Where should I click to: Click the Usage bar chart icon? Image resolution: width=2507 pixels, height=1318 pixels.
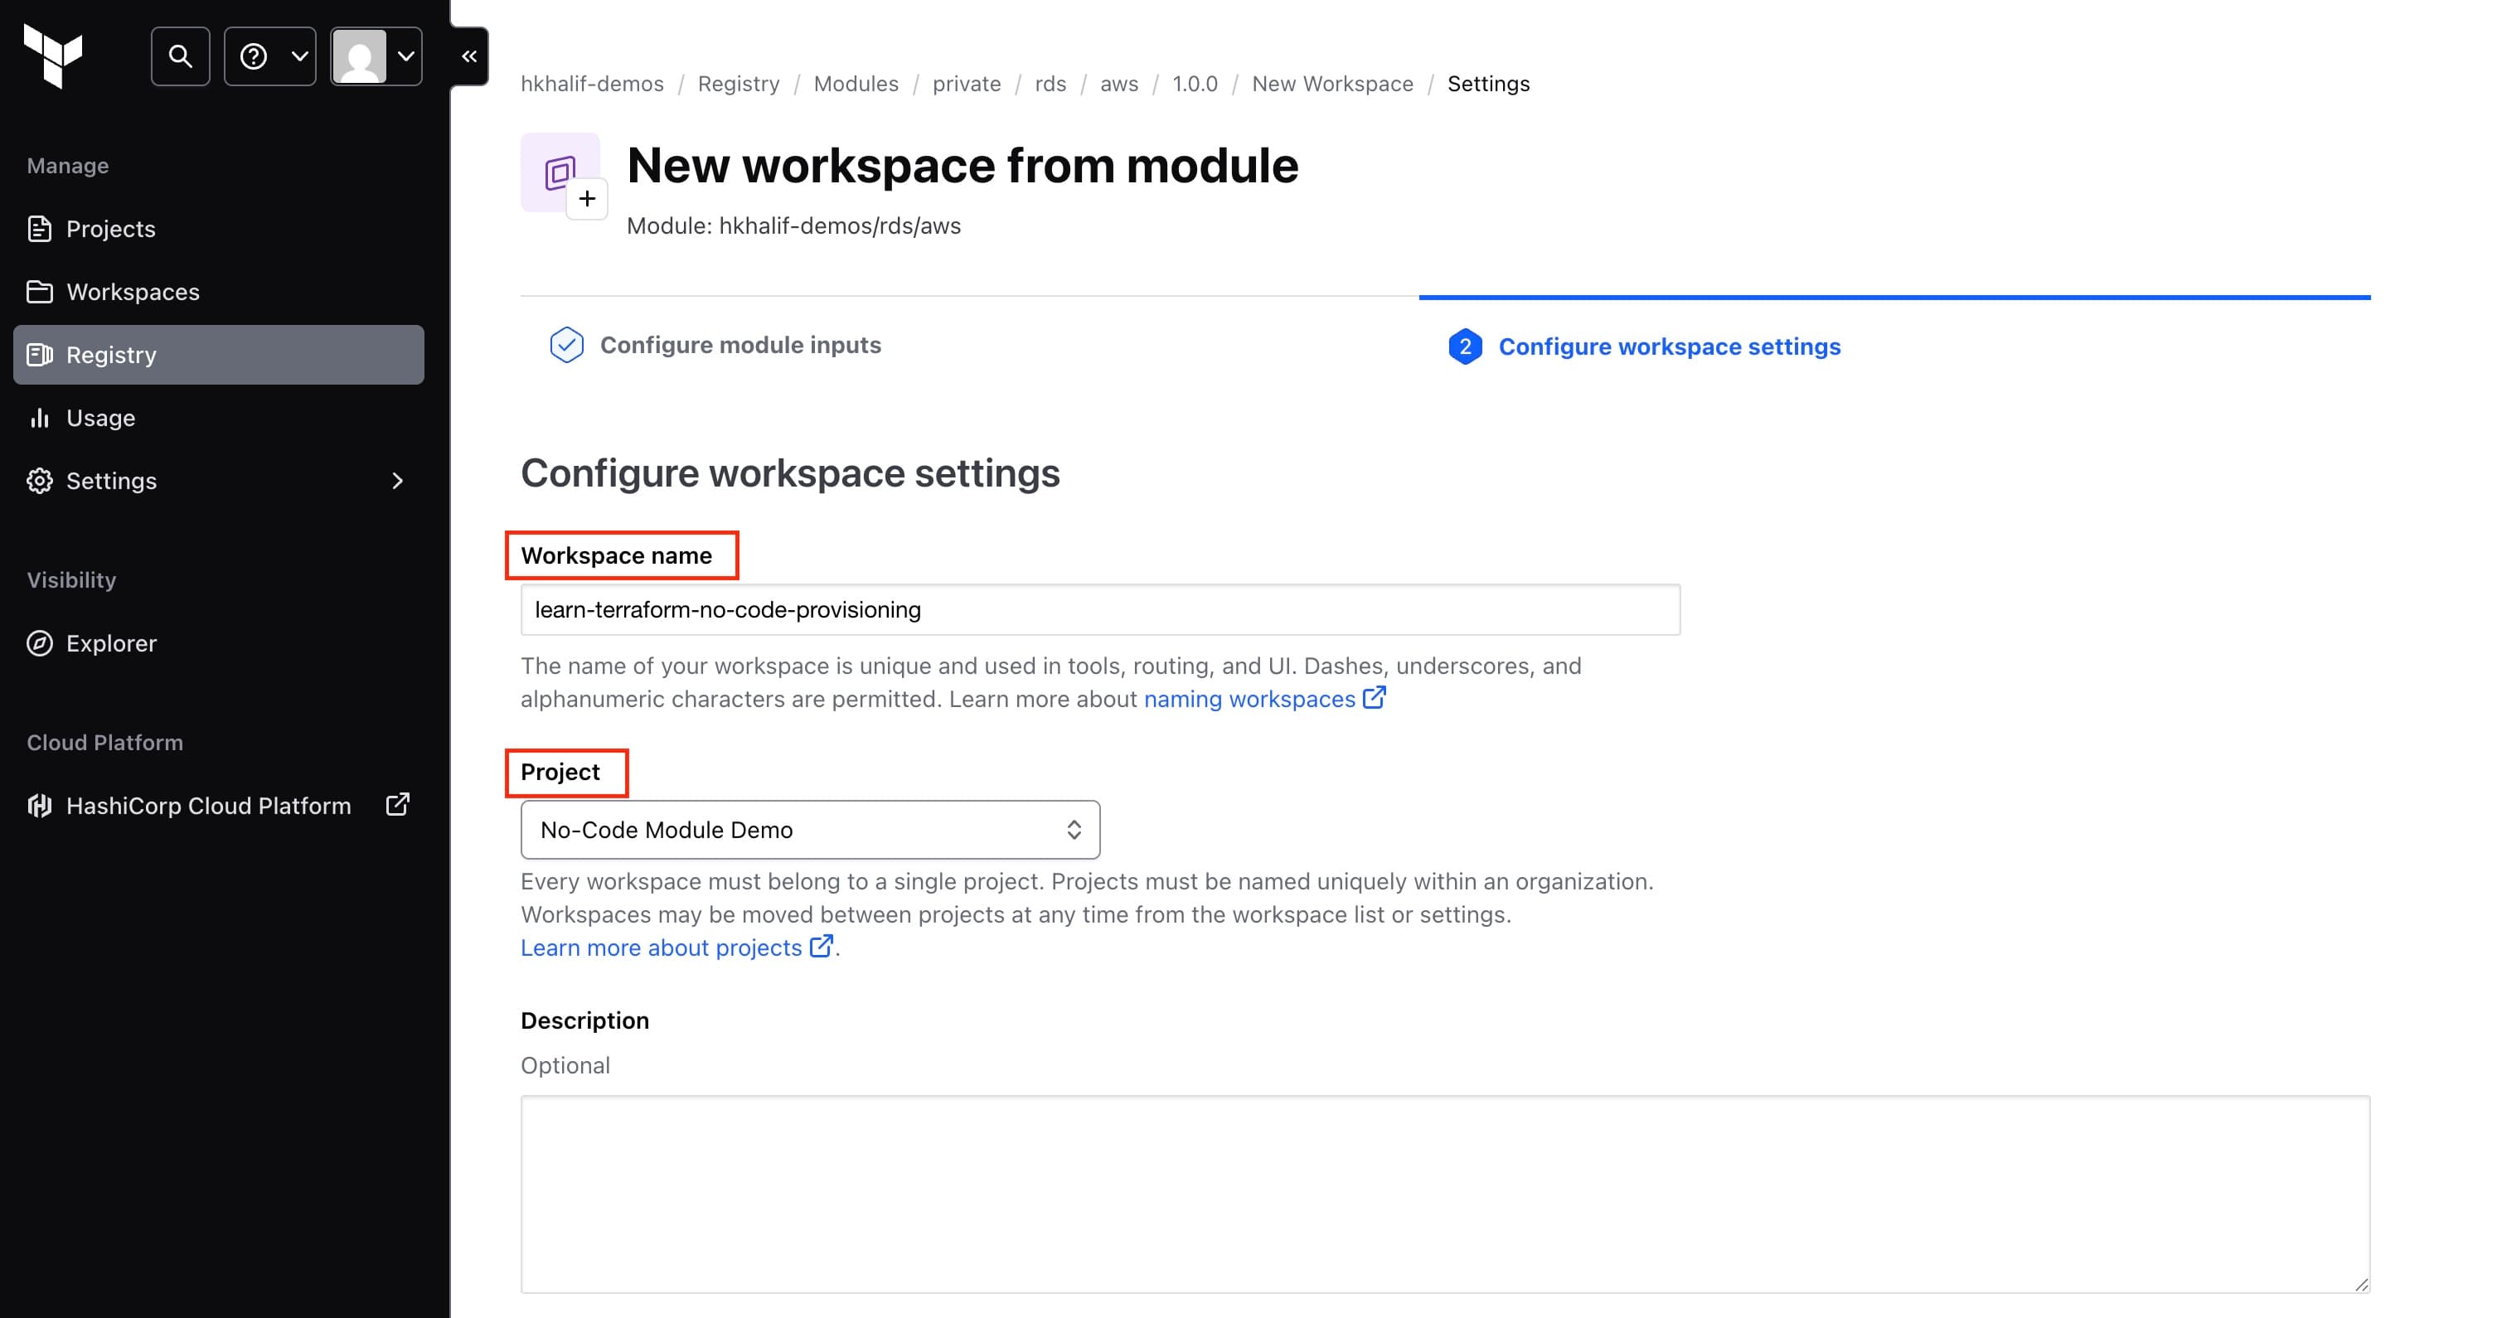tap(40, 418)
